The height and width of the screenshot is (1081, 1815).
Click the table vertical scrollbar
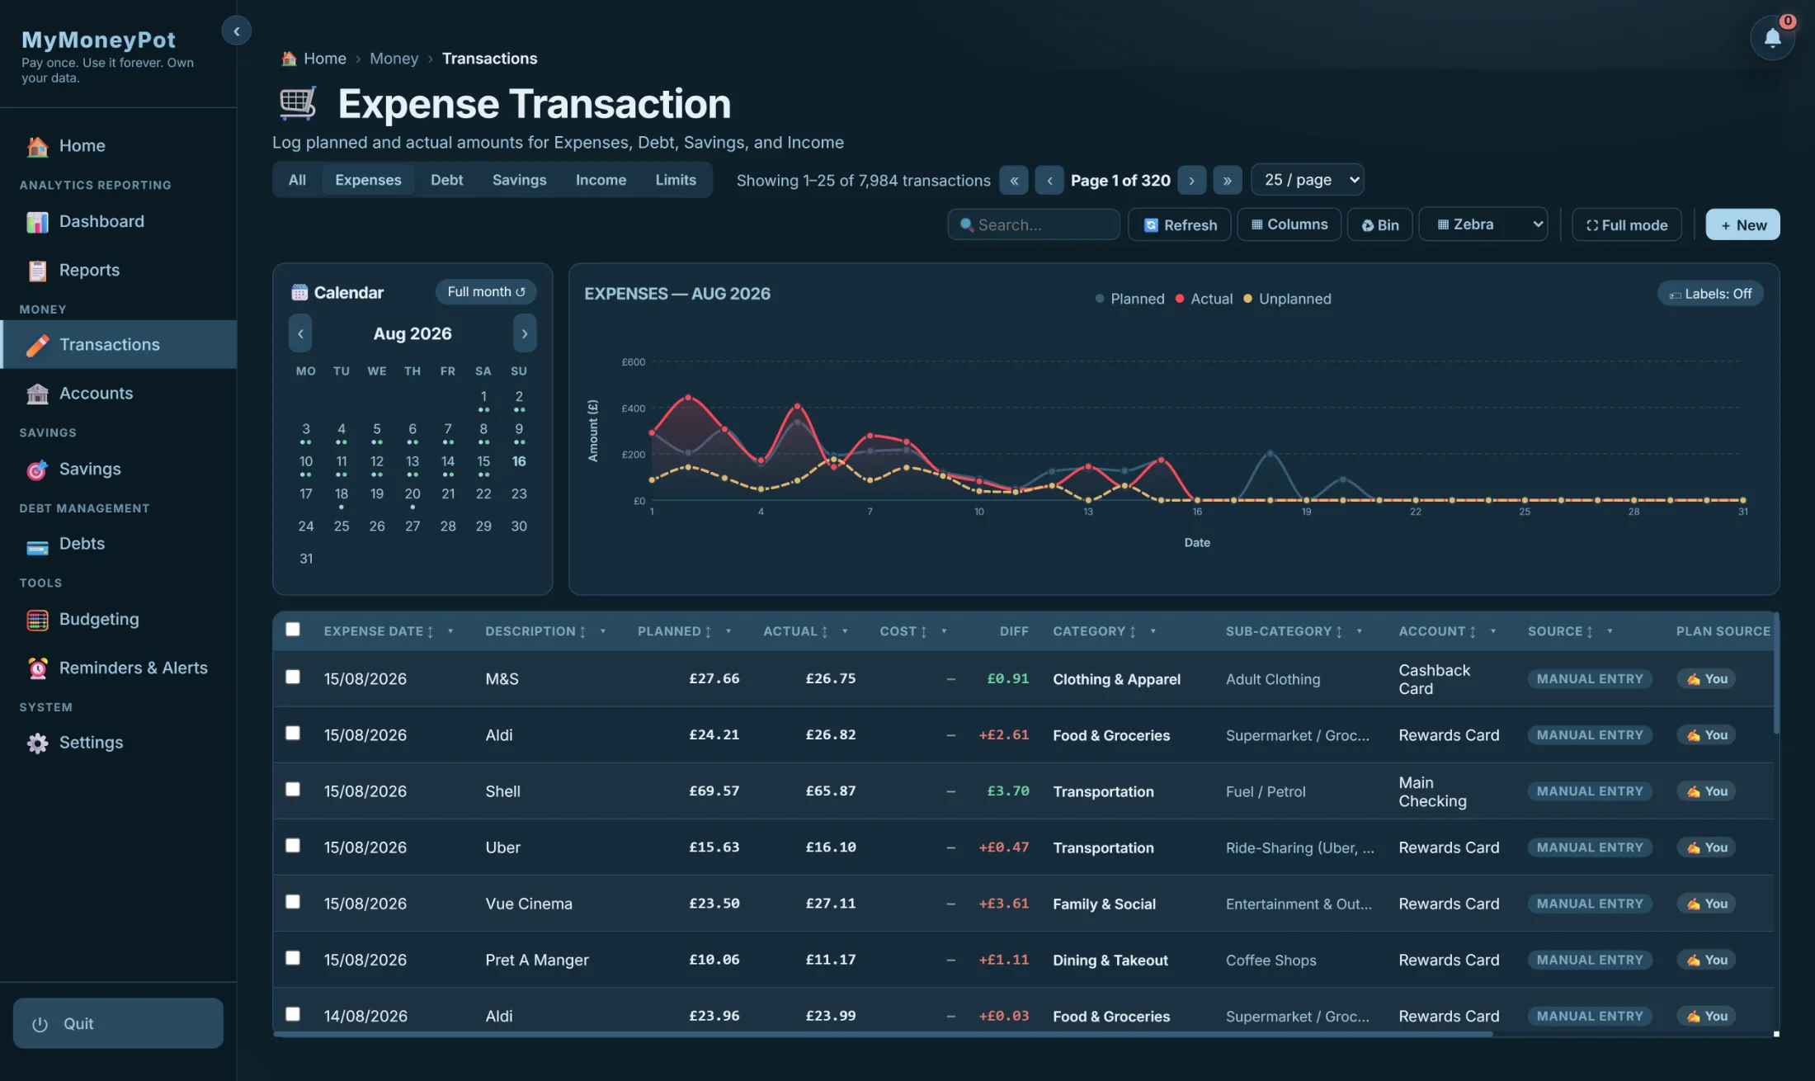click(x=1776, y=674)
